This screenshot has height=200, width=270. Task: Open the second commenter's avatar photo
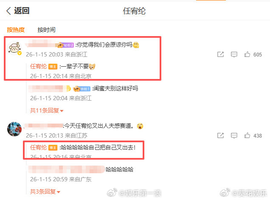[x=14, y=129]
